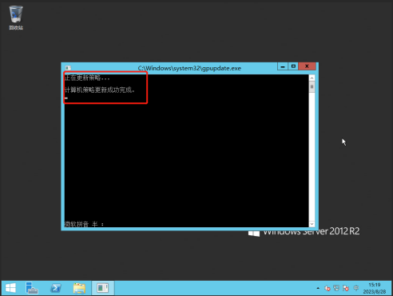The width and height of the screenshot is (393, 296).
Task: Show hidden tray icons with the arrow
Action: tap(318, 288)
